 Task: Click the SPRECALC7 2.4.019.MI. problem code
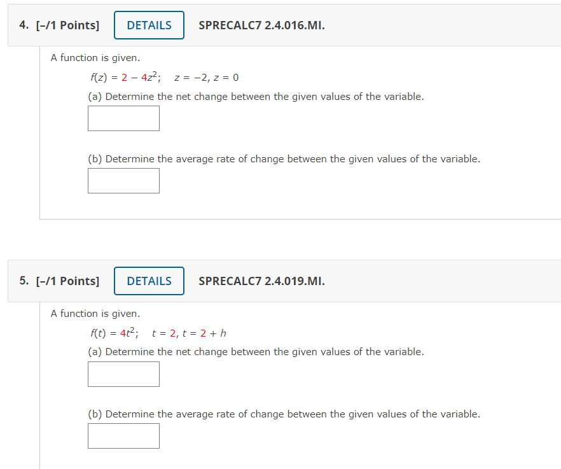point(261,281)
